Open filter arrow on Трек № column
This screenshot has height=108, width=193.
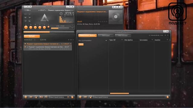[122, 40]
